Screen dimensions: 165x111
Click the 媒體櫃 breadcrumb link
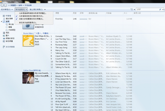(13, 5)
